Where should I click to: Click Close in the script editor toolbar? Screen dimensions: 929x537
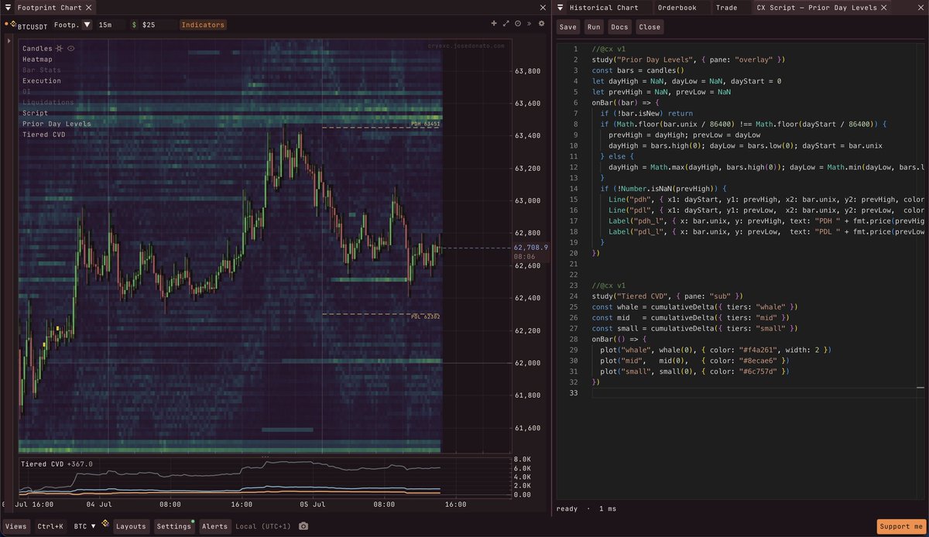(650, 27)
